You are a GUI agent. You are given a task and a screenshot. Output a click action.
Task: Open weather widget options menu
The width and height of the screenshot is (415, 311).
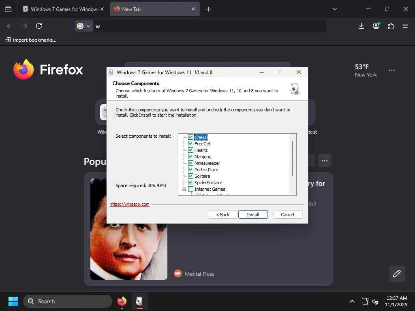392,70
